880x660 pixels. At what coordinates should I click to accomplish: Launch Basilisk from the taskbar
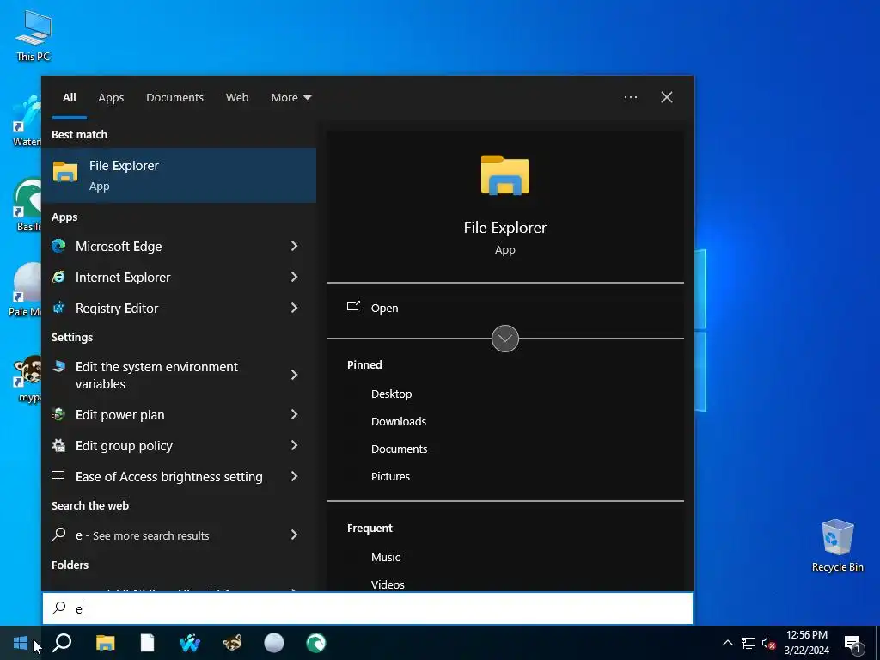pyautogui.click(x=316, y=643)
